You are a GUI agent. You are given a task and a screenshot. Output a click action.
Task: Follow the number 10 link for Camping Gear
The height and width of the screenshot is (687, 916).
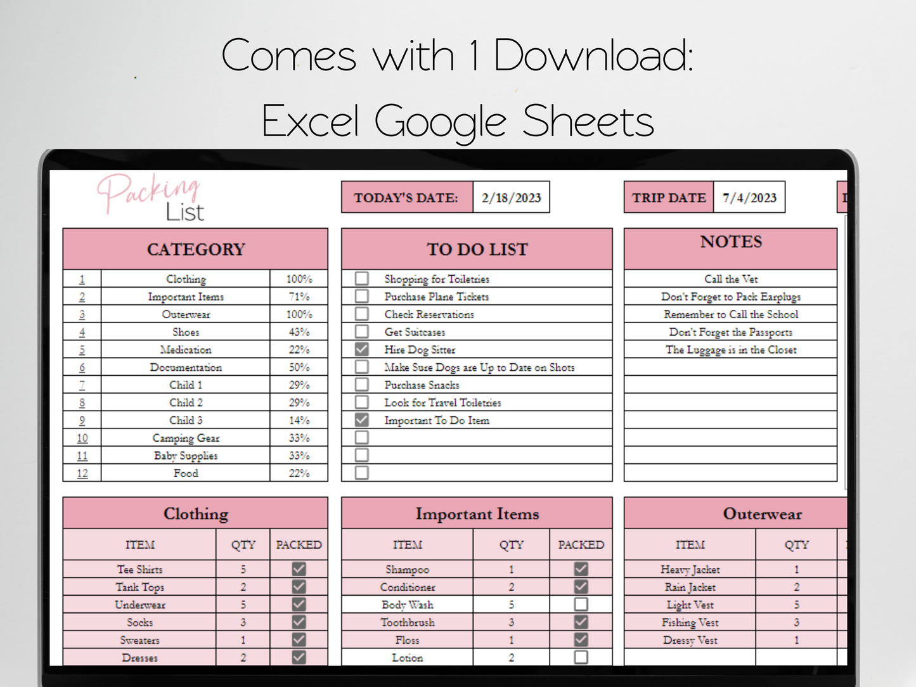click(82, 438)
